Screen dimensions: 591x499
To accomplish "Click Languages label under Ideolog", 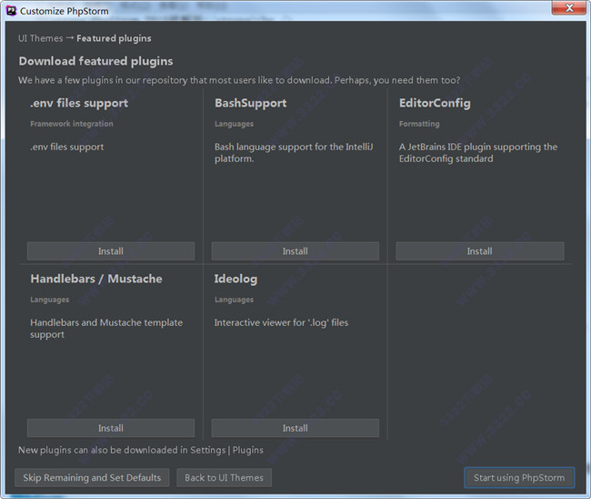I will [234, 300].
